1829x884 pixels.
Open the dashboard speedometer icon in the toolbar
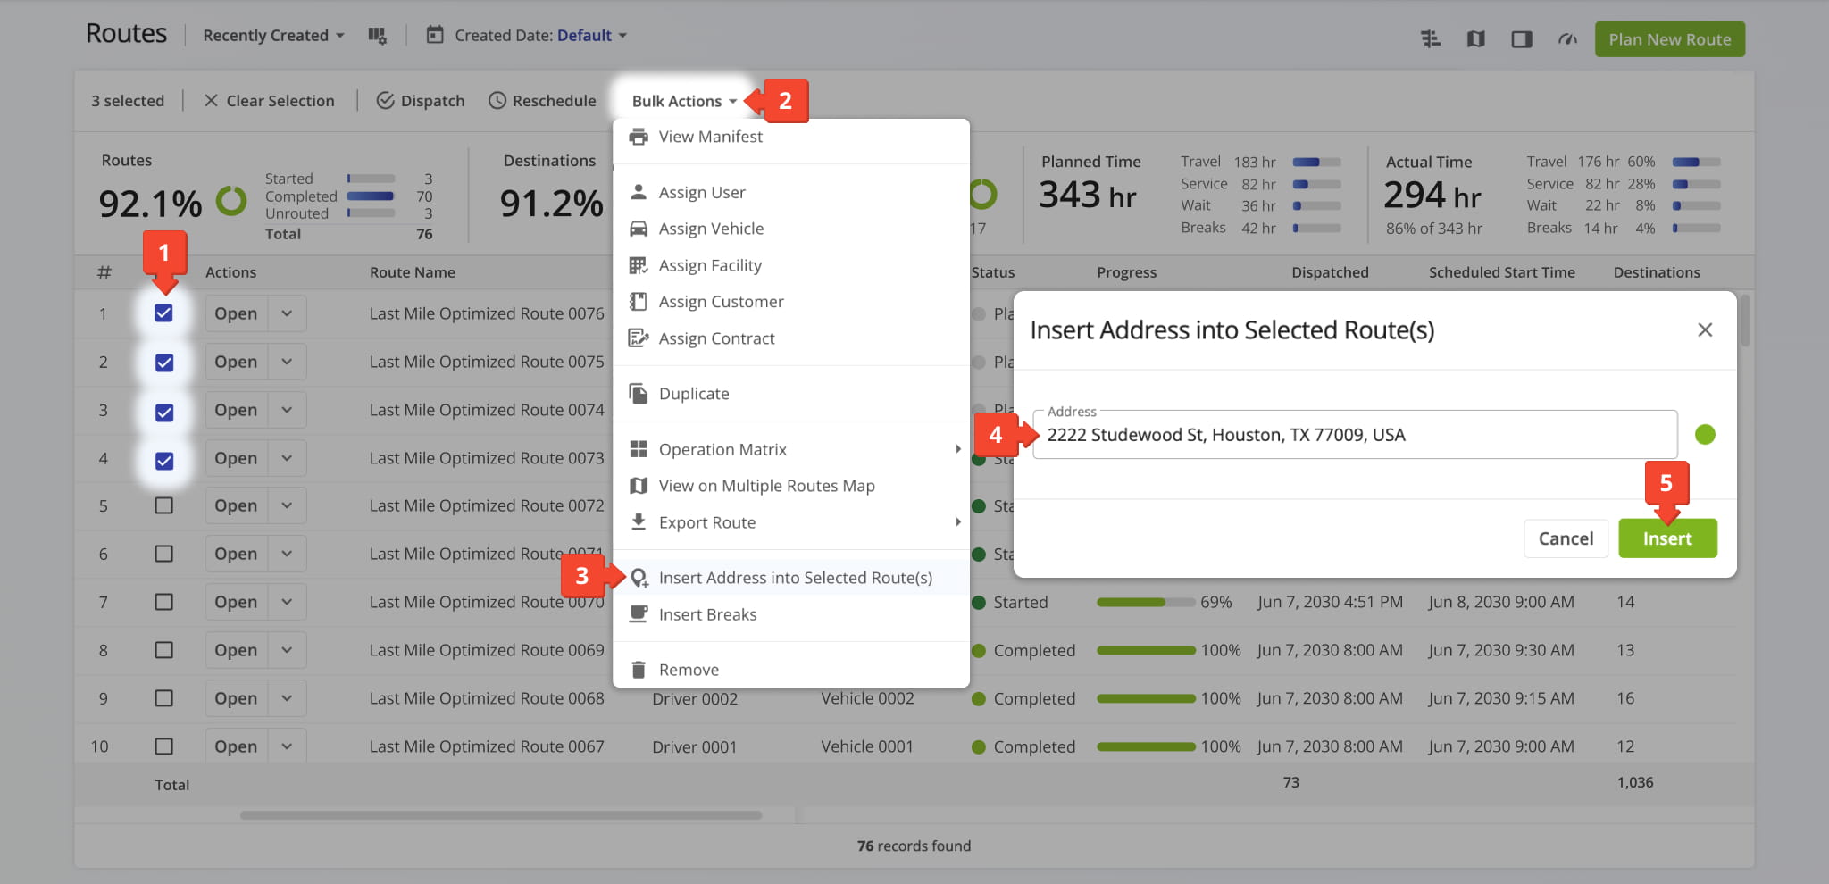click(1568, 39)
